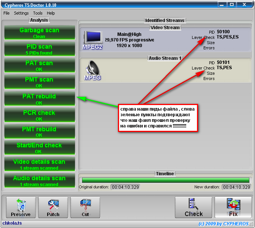
Task: Open the Cut tool with scissors
Action: click(85, 207)
